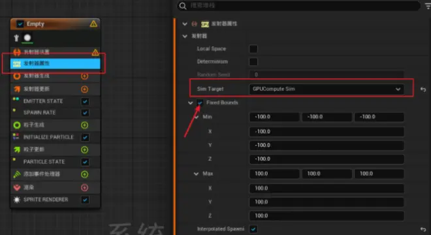This screenshot has height=235, width=431.
Task: Click the Max X expanded value field
Action: [x=327, y=188]
